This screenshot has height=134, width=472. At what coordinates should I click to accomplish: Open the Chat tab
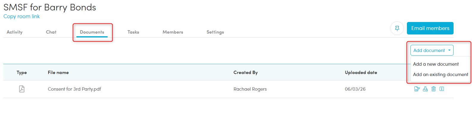coord(51,32)
